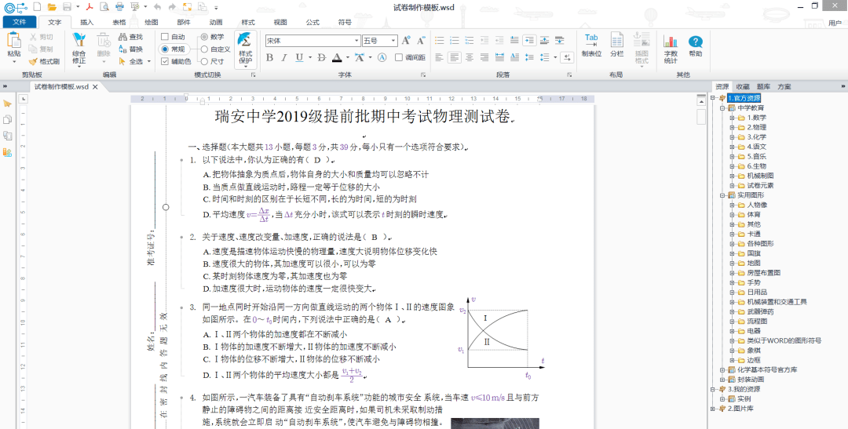Open the 题库 panel tab
Image resolution: width=848 pixels, height=429 pixels.
click(x=763, y=86)
